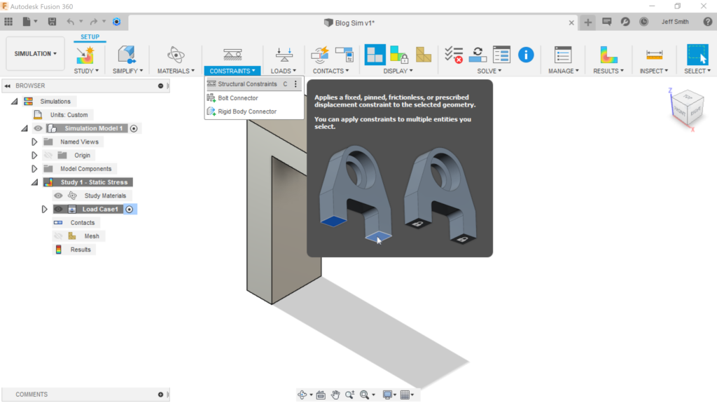The image size is (717, 403).
Task: Select Structural Constraints menu item
Action: pyautogui.click(x=253, y=84)
